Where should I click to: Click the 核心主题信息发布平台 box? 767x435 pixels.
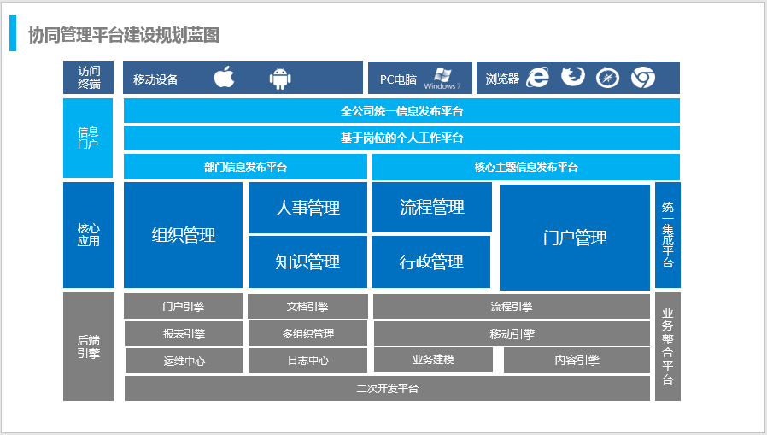(x=526, y=168)
